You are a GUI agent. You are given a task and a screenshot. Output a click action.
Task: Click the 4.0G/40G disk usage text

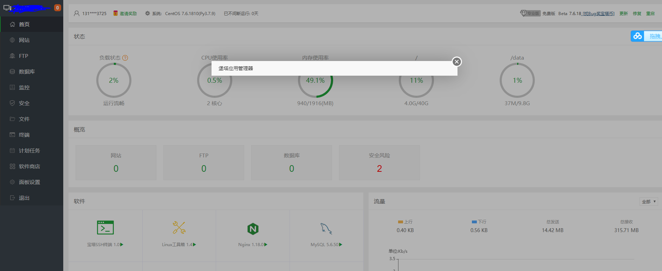coord(416,103)
